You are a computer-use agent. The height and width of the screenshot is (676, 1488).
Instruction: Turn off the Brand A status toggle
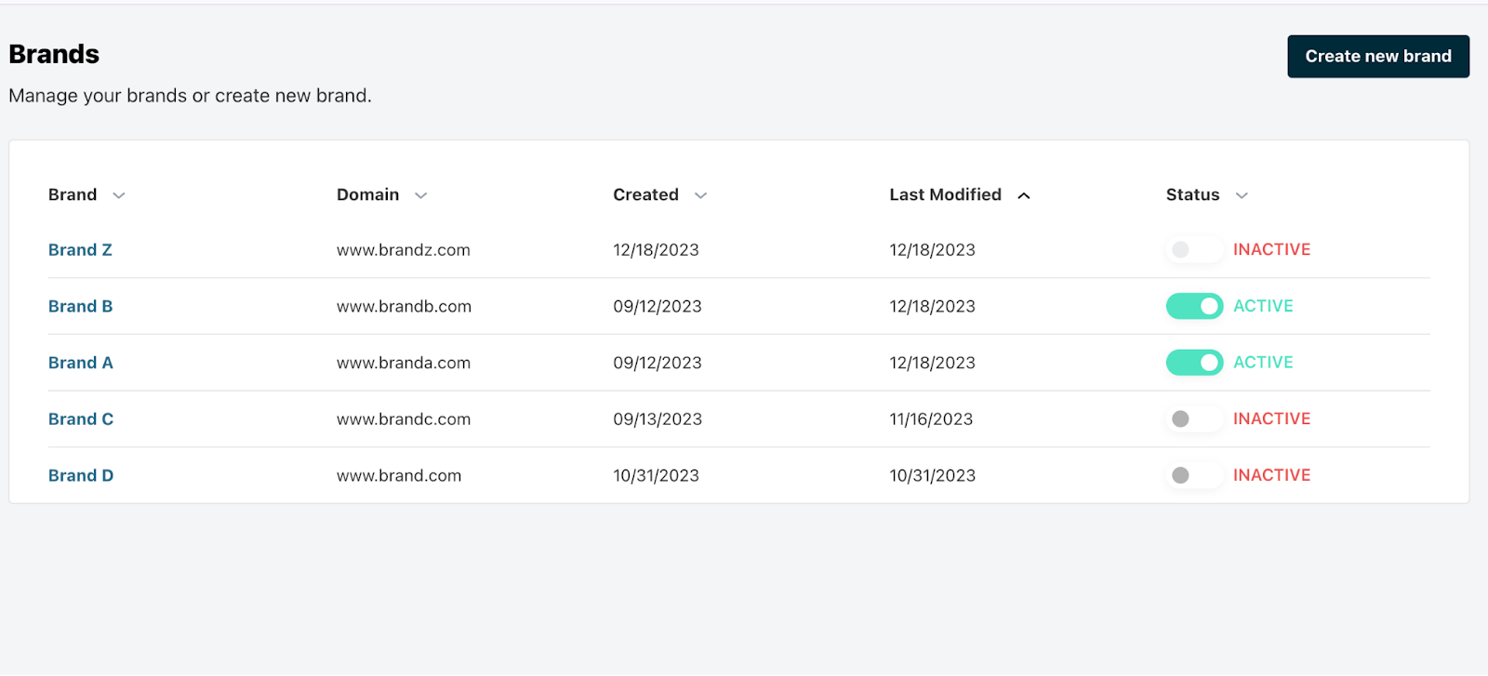1194,363
